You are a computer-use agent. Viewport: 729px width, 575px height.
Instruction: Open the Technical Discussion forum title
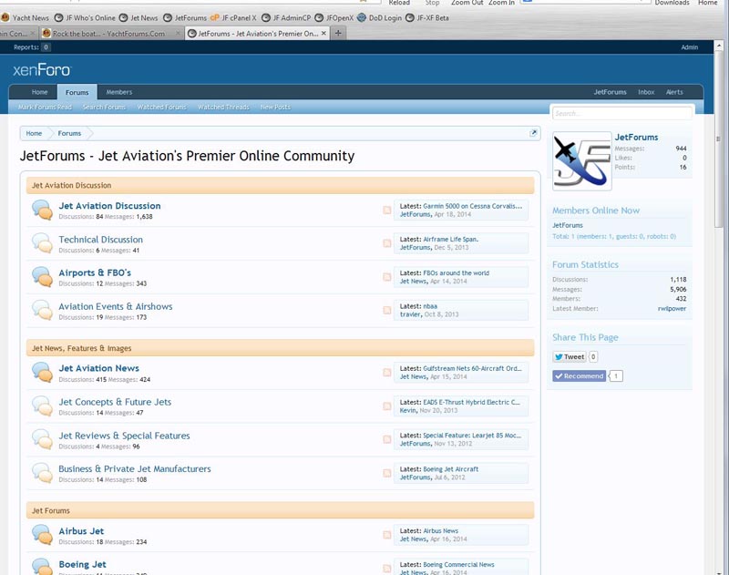101,240
